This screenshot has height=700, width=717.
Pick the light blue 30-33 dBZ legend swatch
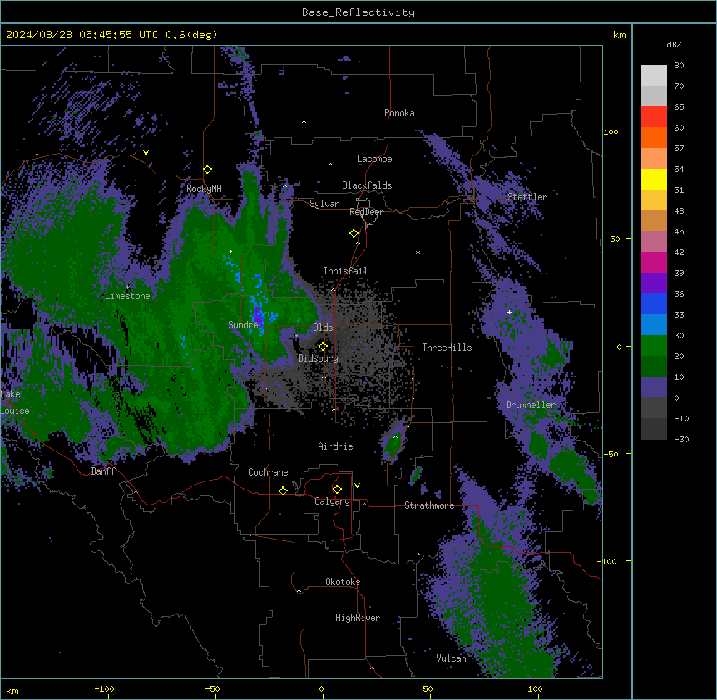pos(654,325)
